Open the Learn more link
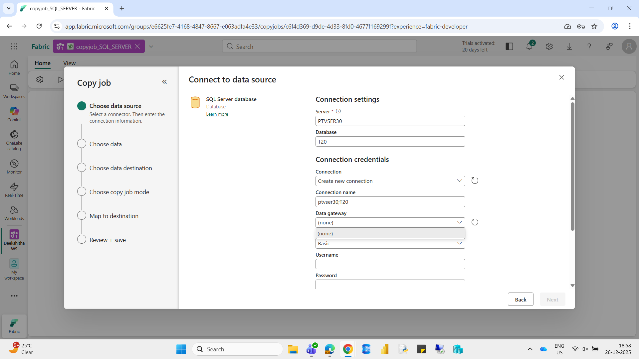The height and width of the screenshot is (359, 639). [217, 114]
